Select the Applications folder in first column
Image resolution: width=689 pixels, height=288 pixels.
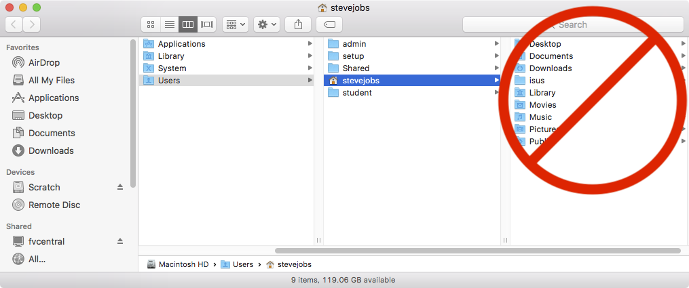pyautogui.click(x=226, y=44)
